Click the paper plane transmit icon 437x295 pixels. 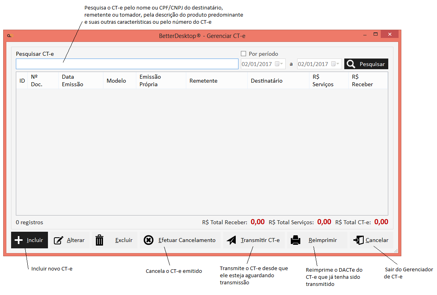(x=231, y=240)
